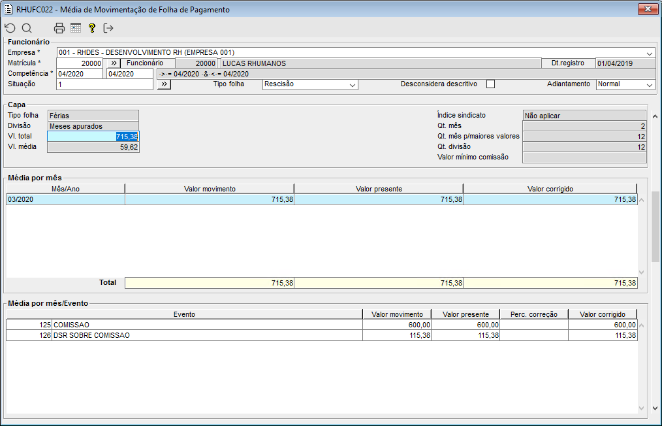Click the LUCAS RHUMANOS name field
This screenshot has height=426, width=662.
[381, 63]
